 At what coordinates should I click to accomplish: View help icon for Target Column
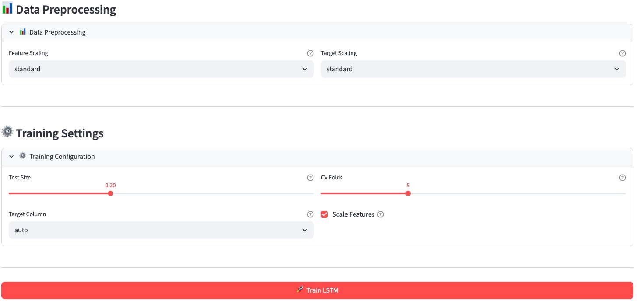tap(310, 214)
